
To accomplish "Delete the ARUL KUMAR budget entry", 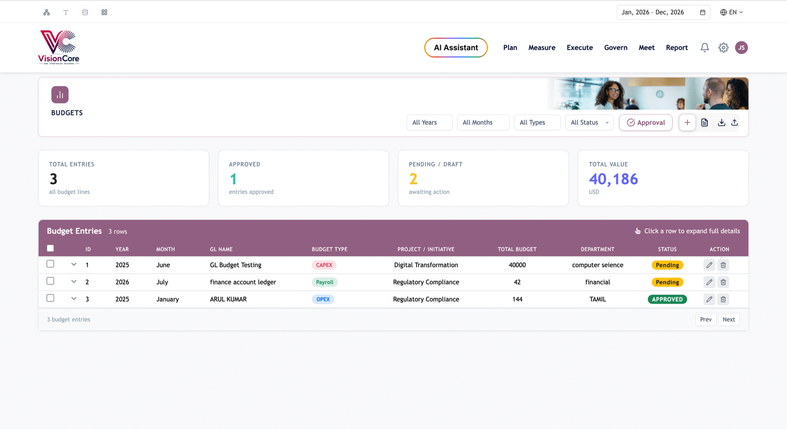I will pyautogui.click(x=723, y=299).
